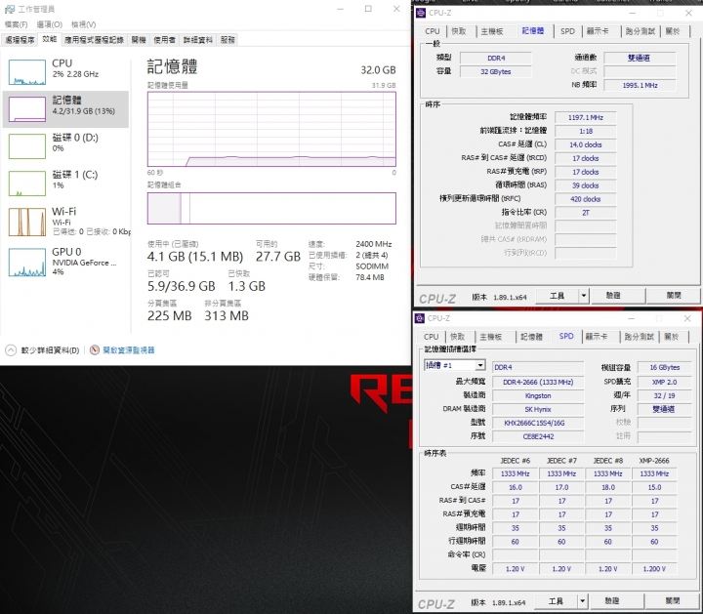Switch to the 處理程序 tab in Task Manager
This screenshot has height=614, width=703.
point(20,40)
